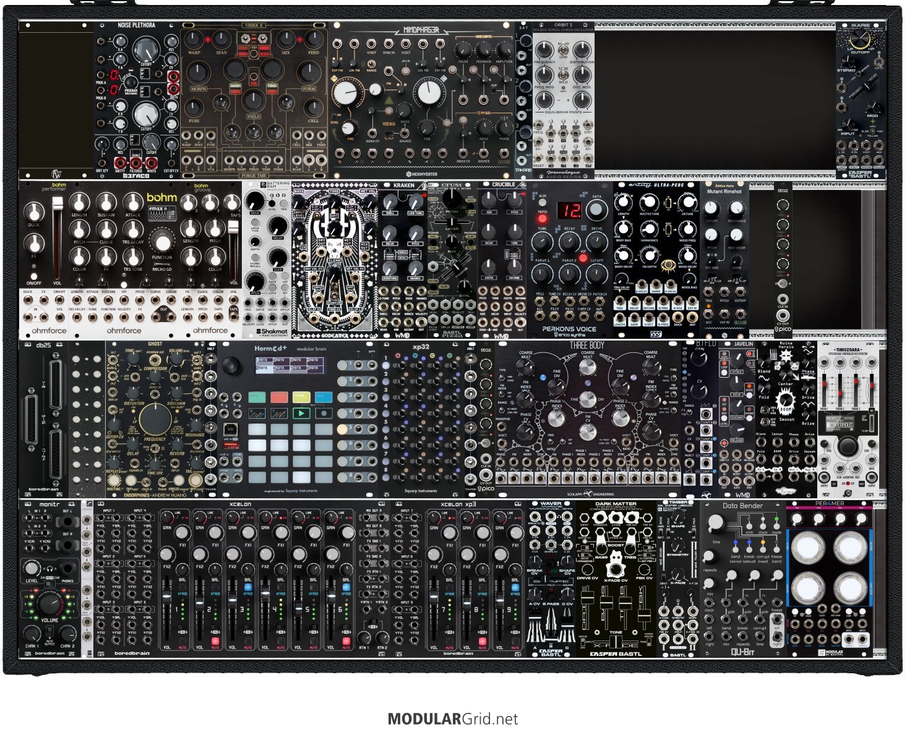Click the Frequency knob on Orbit 3

544,51
